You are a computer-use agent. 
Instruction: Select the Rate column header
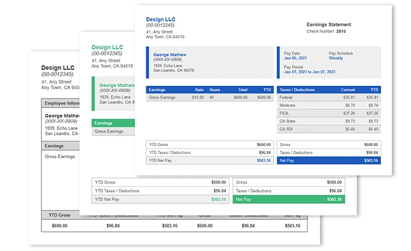pos(199,90)
